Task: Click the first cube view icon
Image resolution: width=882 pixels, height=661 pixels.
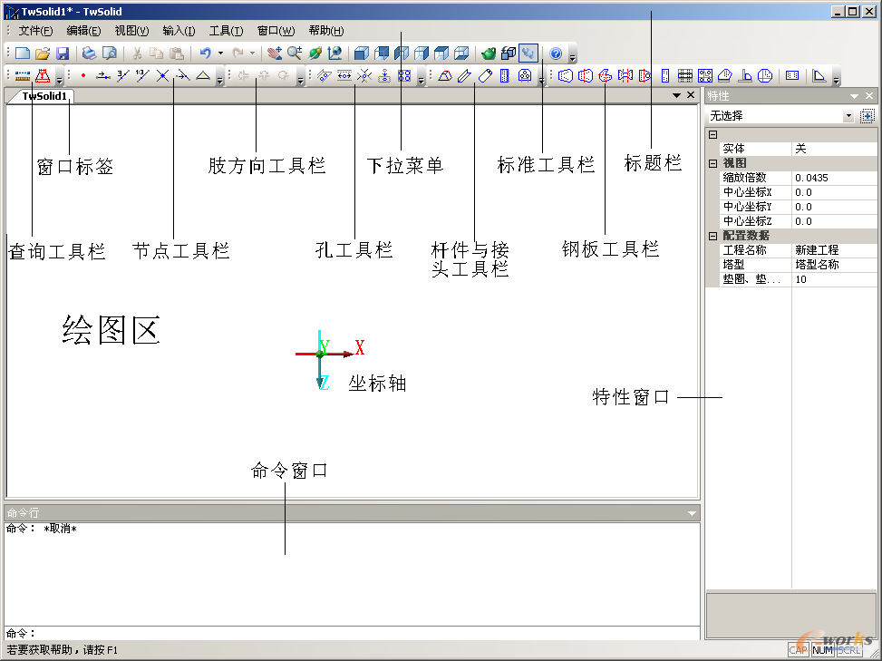Action: click(x=361, y=53)
